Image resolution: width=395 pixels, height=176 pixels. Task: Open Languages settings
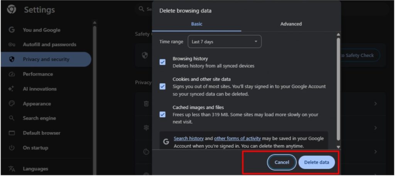46,169
